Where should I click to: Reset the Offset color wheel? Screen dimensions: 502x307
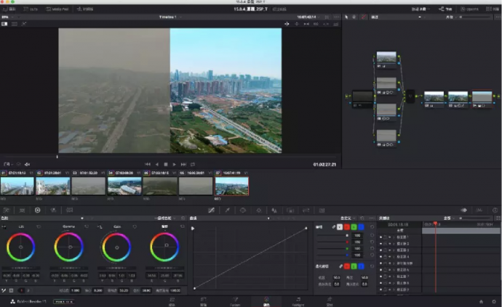click(183, 226)
